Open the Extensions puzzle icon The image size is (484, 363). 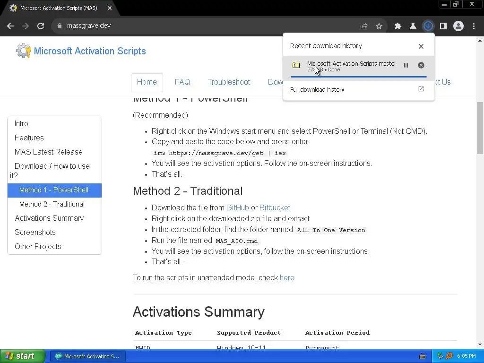(398, 26)
